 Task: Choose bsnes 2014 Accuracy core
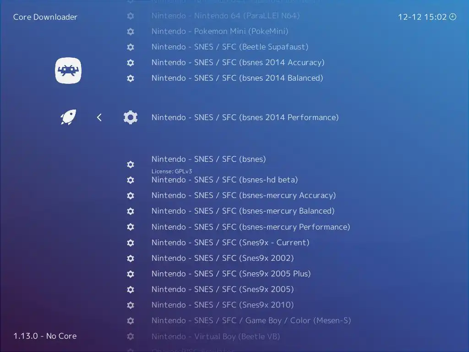[x=238, y=62]
